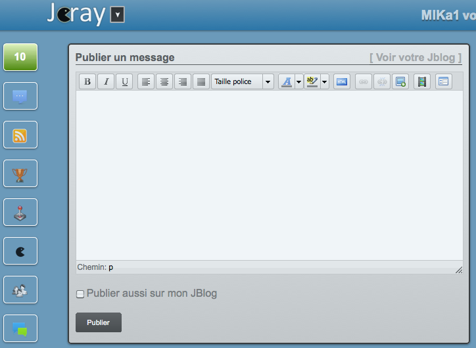Open highlight color dropdown arrow
Screen dimensions: 476x348
(325, 81)
